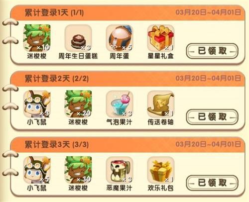
Task: Select the 传送卷轴 scroll icon
Action: point(161,104)
